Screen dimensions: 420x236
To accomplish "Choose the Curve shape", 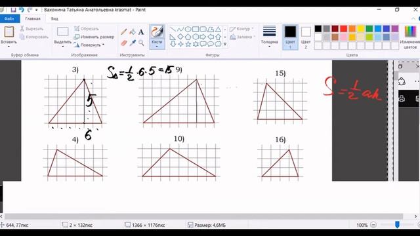I will click(x=180, y=29).
